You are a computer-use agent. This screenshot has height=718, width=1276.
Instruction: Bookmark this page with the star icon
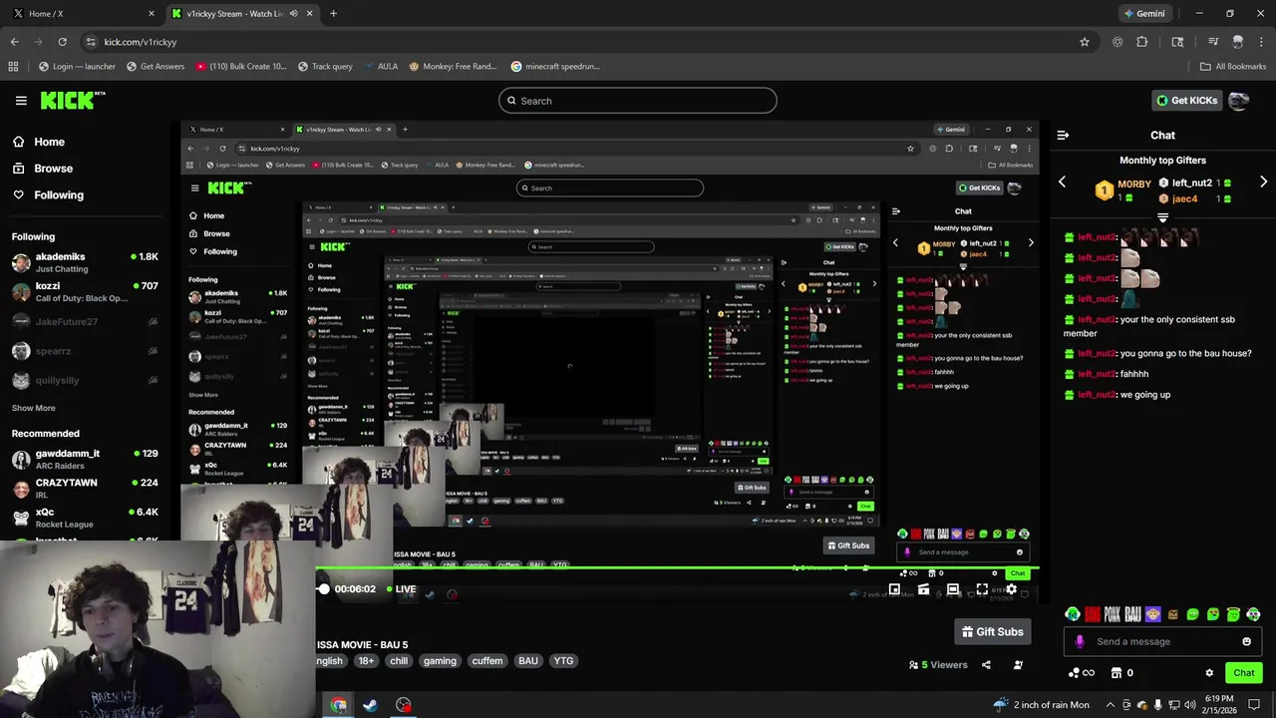click(1085, 42)
